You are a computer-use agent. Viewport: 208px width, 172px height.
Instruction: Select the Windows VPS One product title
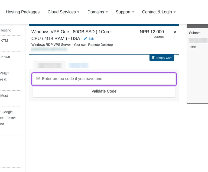pyautogui.click(x=71, y=35)
